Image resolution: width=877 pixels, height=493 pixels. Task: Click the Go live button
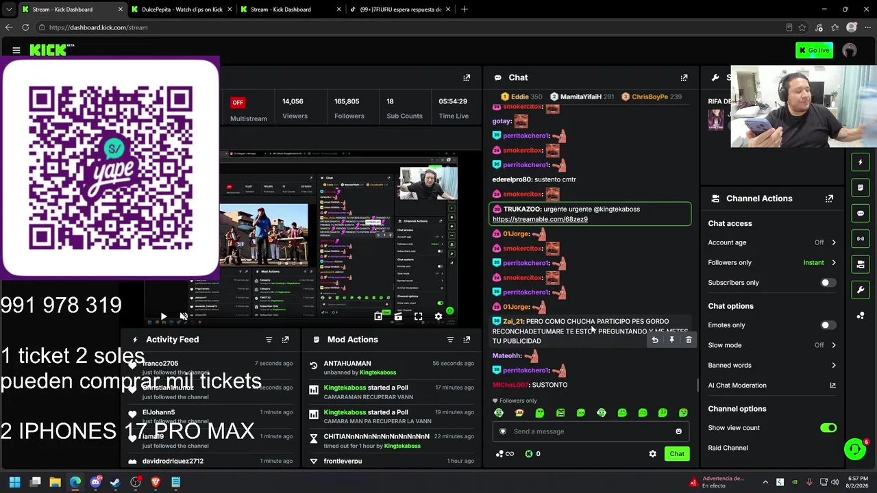point(814,50)
